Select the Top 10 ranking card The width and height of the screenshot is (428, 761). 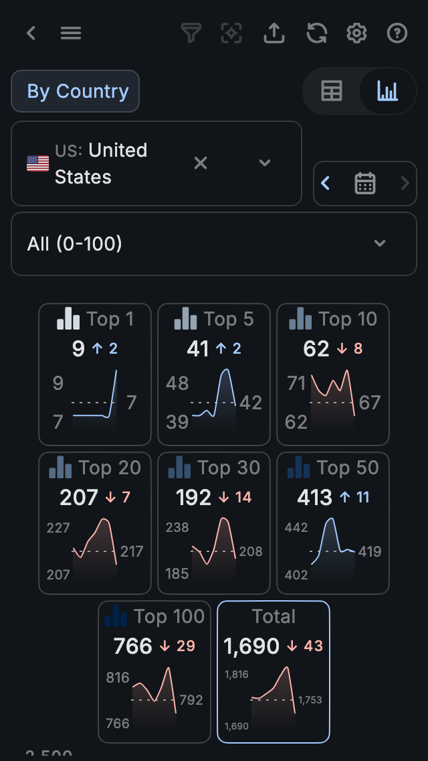click(333, 374)
